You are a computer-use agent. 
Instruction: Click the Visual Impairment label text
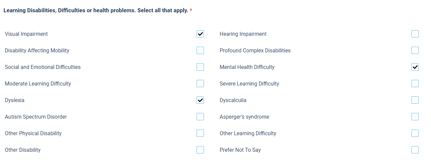point(26,34)
